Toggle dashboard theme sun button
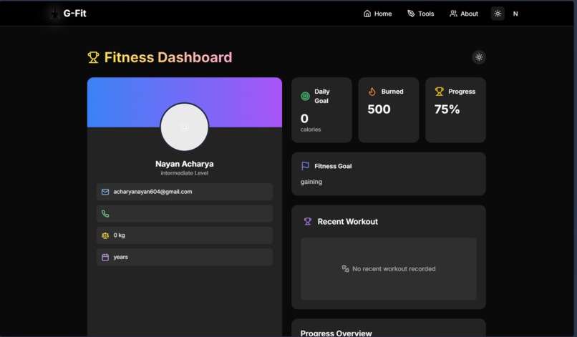577x337 pixels. tap(479, 57)
